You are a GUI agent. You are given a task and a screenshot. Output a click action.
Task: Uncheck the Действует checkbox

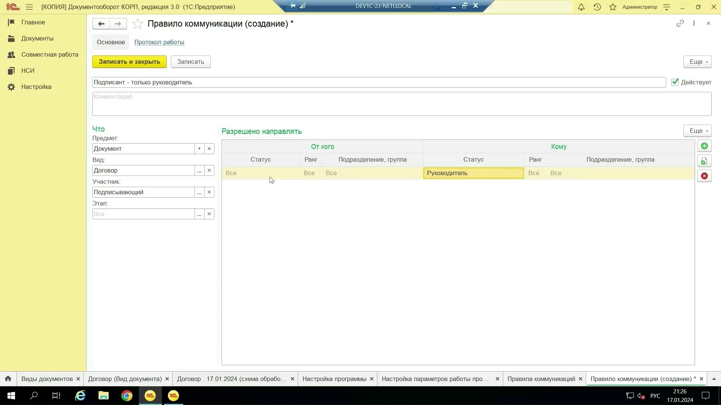[x=675, y=82]
